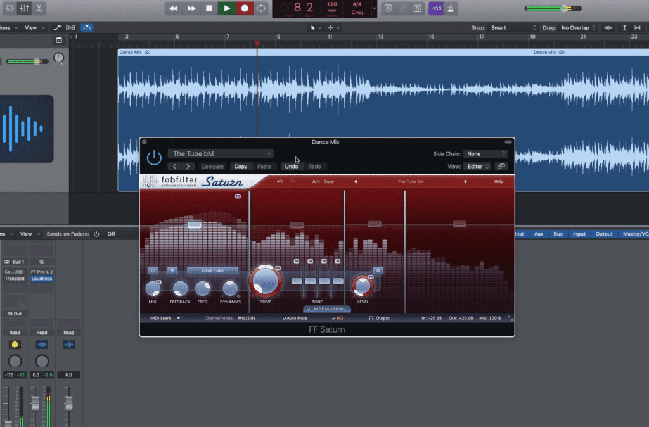The height and width of the screenshot is (427, 649).
Task: Toggle the metronome click
Action: pyautogui.click(x=451, y=8)
